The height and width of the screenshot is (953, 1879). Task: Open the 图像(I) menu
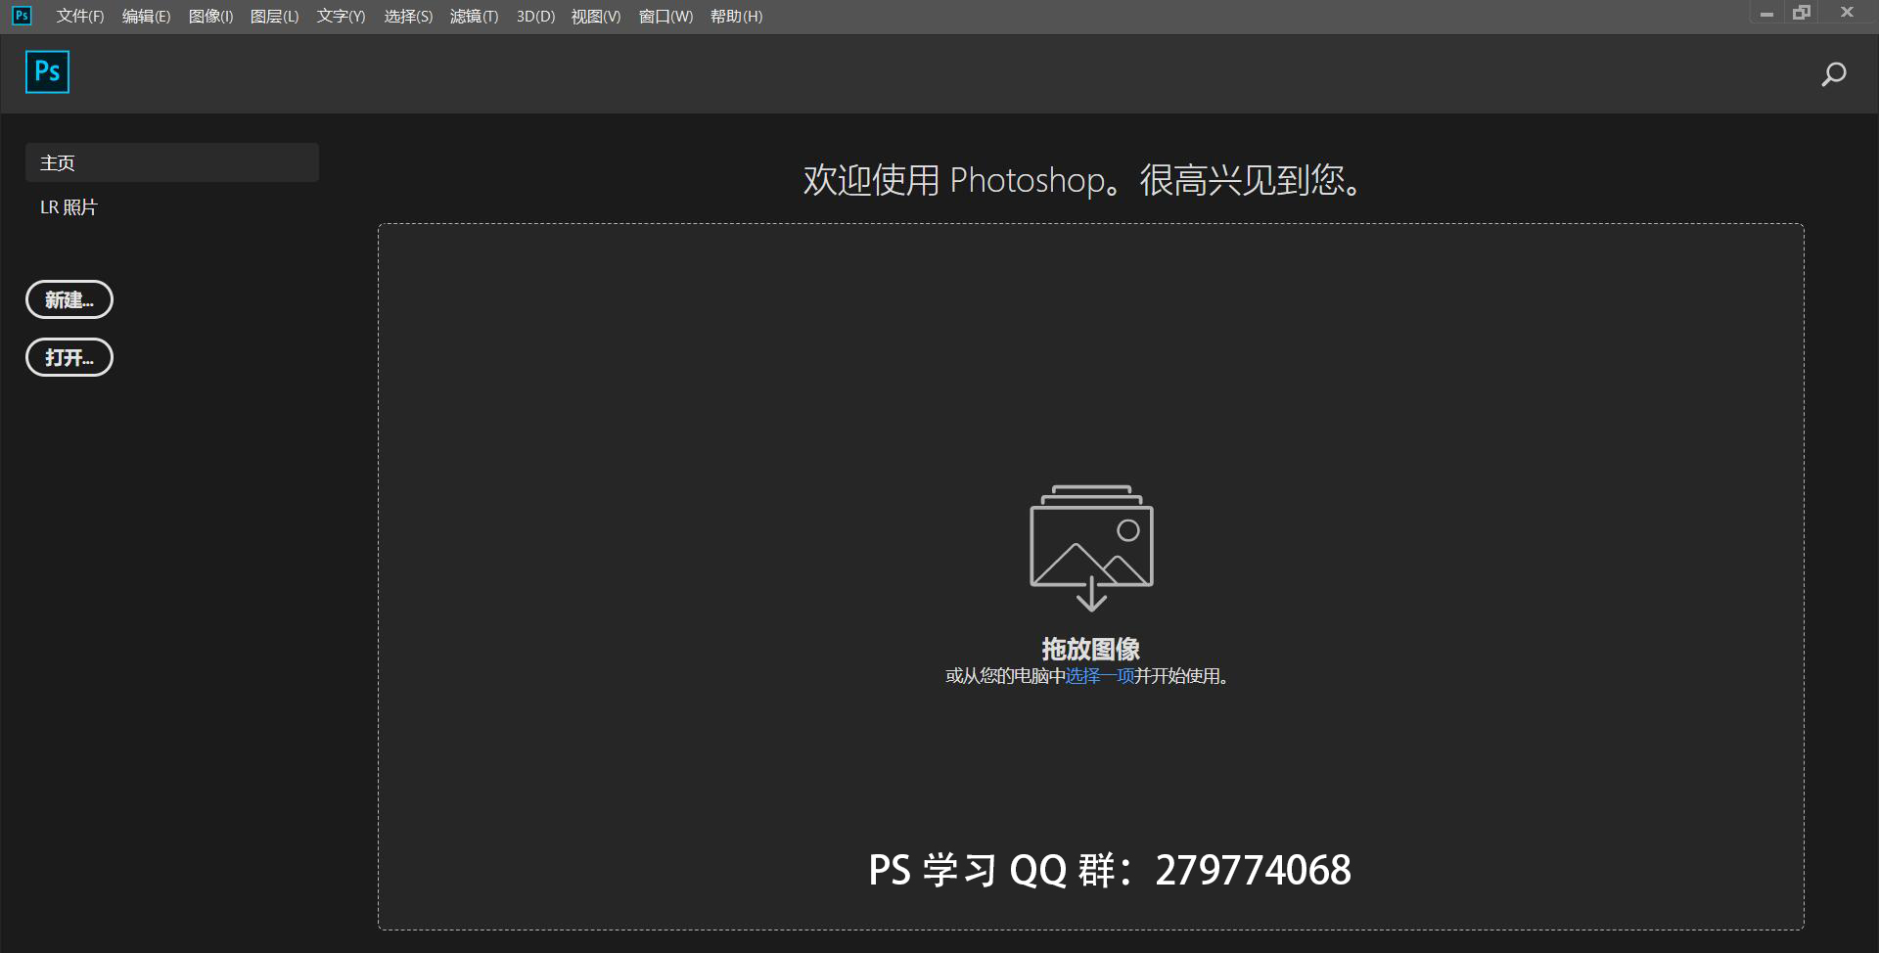[210, 17]
